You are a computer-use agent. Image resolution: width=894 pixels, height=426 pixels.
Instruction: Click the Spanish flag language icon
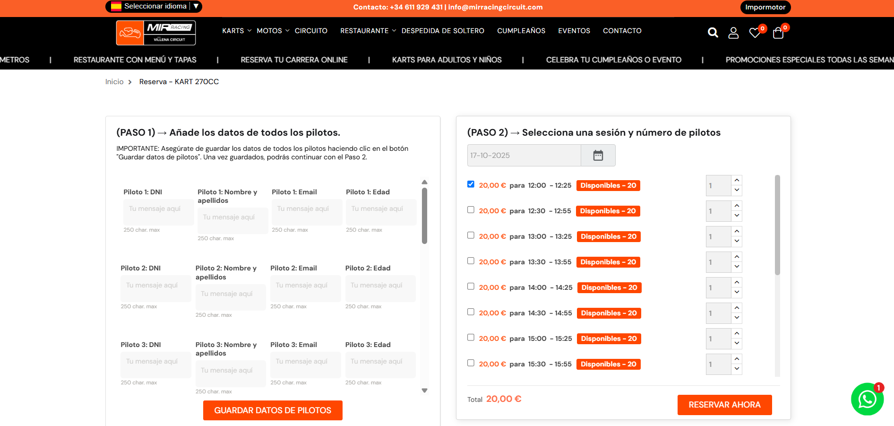116,6
